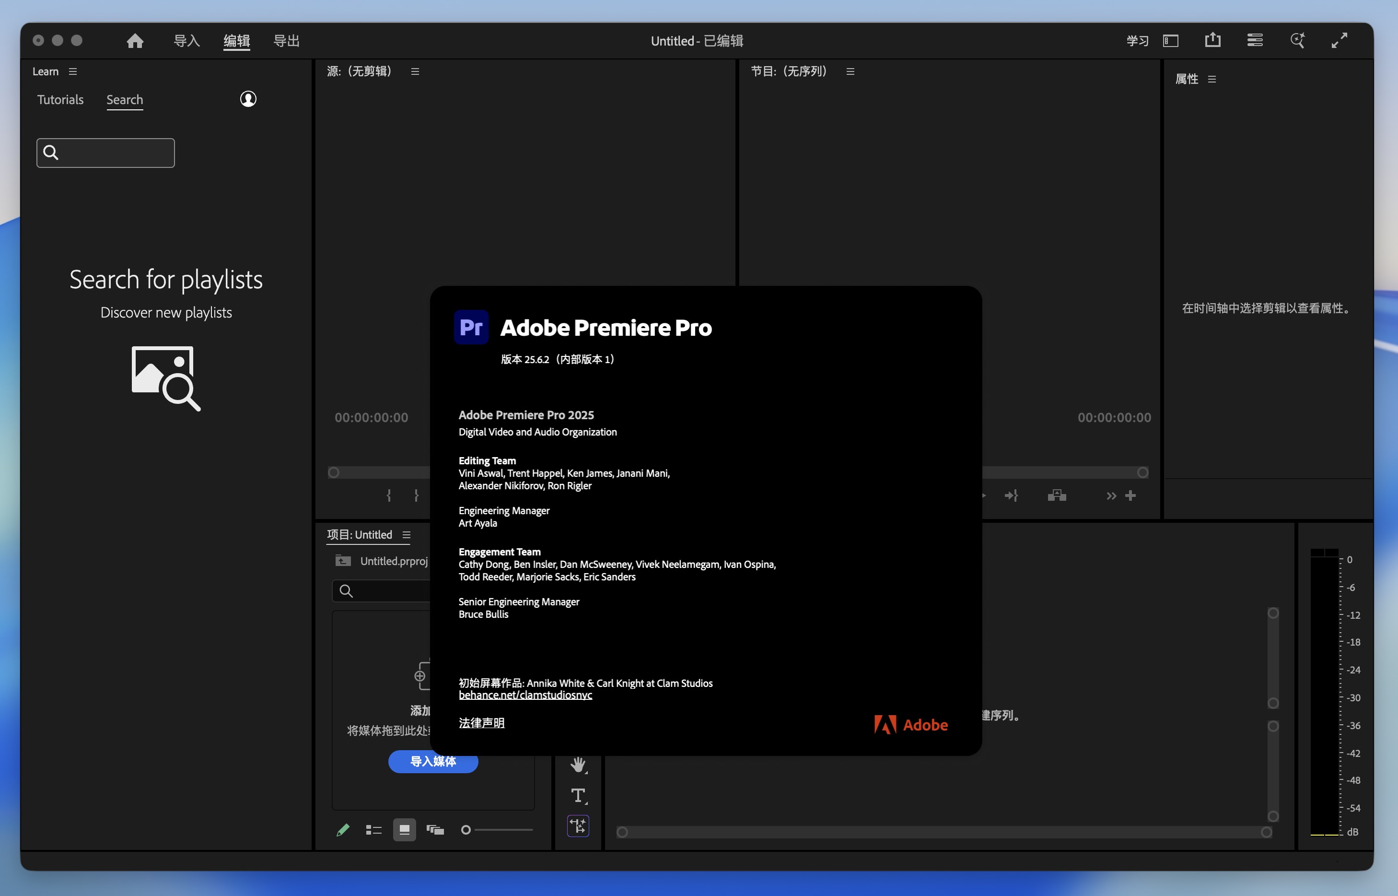This screenshot has width=1398, height=896.
Task: Open the Program monitor panel menu
Action: [x=850, y=71]
